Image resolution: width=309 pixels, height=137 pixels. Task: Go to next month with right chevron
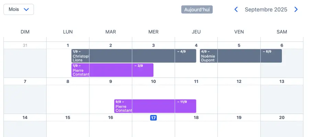coord(296,10)
